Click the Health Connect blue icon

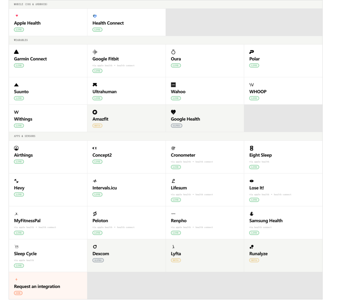point(95,16)
